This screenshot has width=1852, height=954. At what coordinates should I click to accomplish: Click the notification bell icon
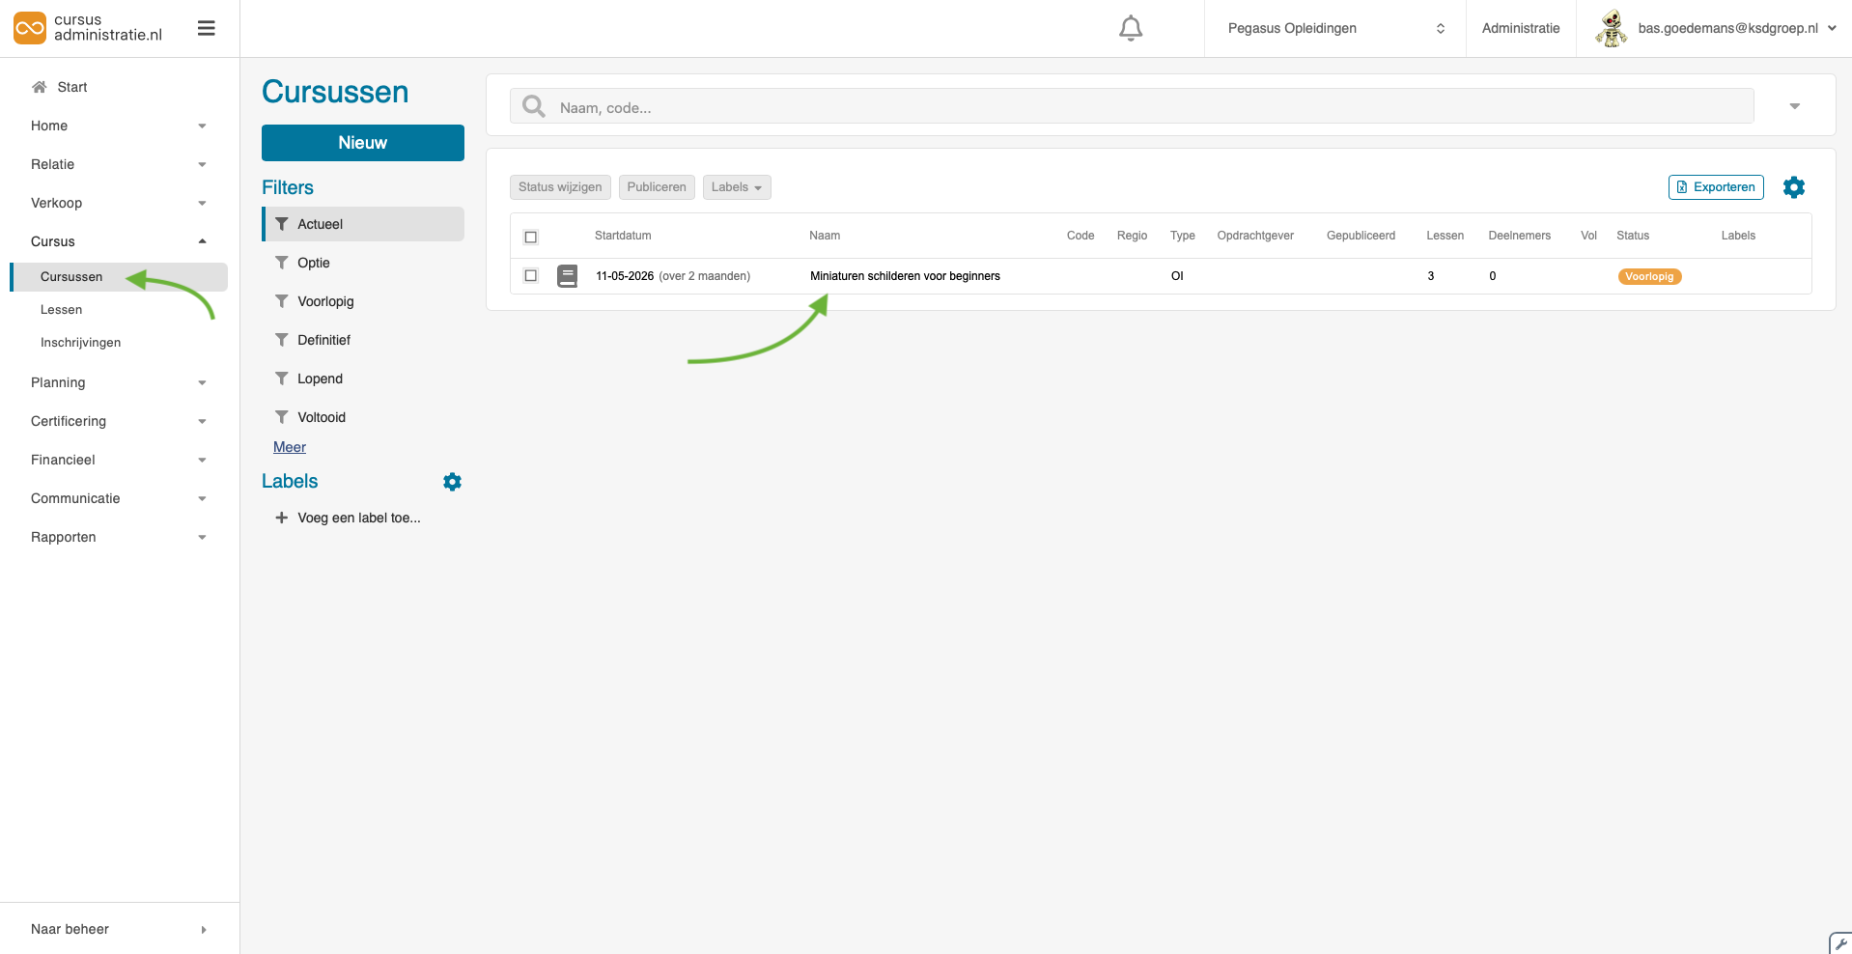(1131, 29)
